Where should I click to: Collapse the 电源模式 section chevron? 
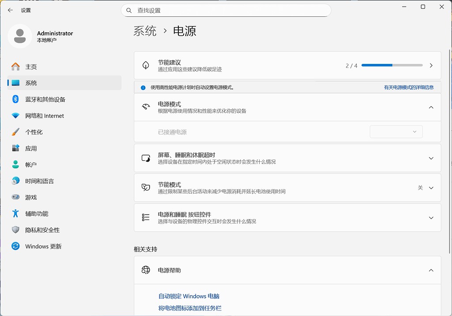coord(431,108)
